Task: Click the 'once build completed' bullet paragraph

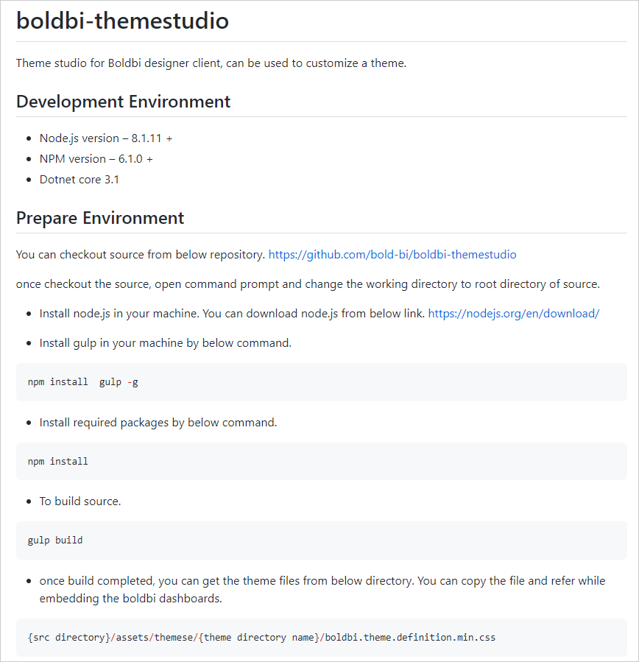Action: tap(322, 590)
